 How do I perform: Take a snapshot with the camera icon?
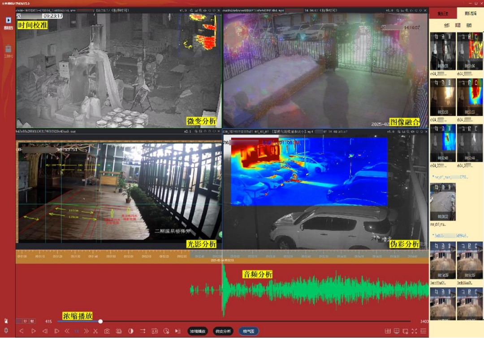(x=107, y=331)
